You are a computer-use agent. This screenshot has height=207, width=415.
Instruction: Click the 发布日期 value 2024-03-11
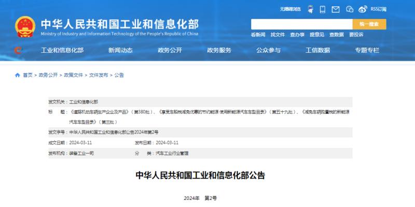pyautogui.click(x=167, y=143)
